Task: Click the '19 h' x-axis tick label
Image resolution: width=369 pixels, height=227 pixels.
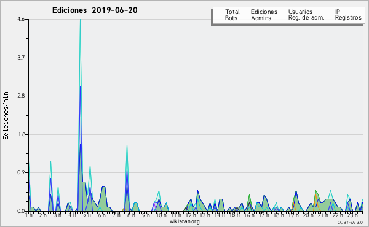Action: tap(293, 215)
